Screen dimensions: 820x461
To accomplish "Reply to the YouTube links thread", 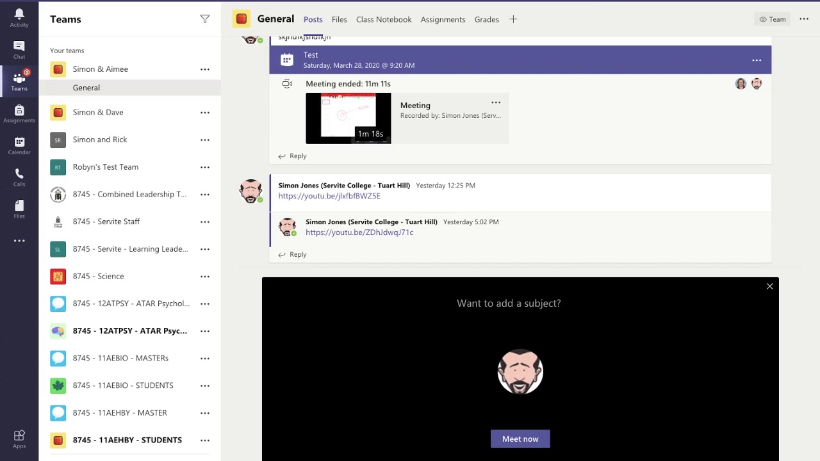I will coord(293,255).
